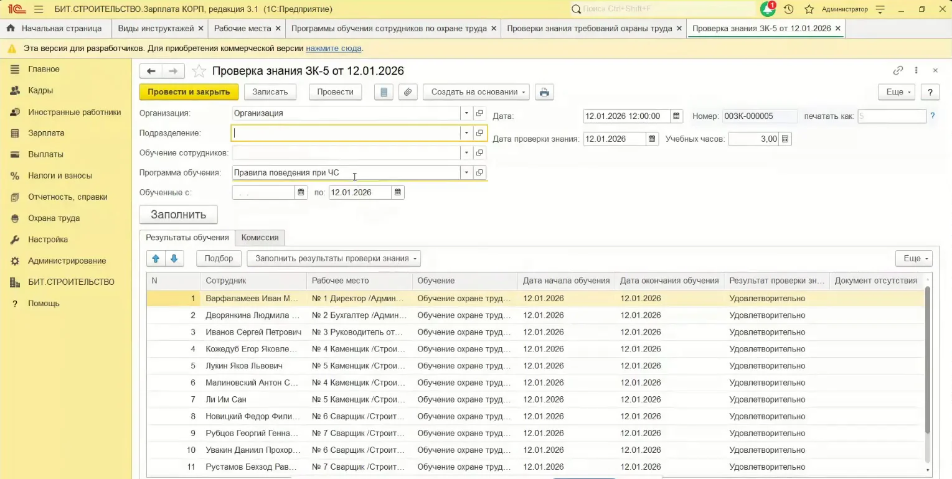Expand the Организация dropdown list
Screen dimensions: 952x479
[x=466, y=113]
